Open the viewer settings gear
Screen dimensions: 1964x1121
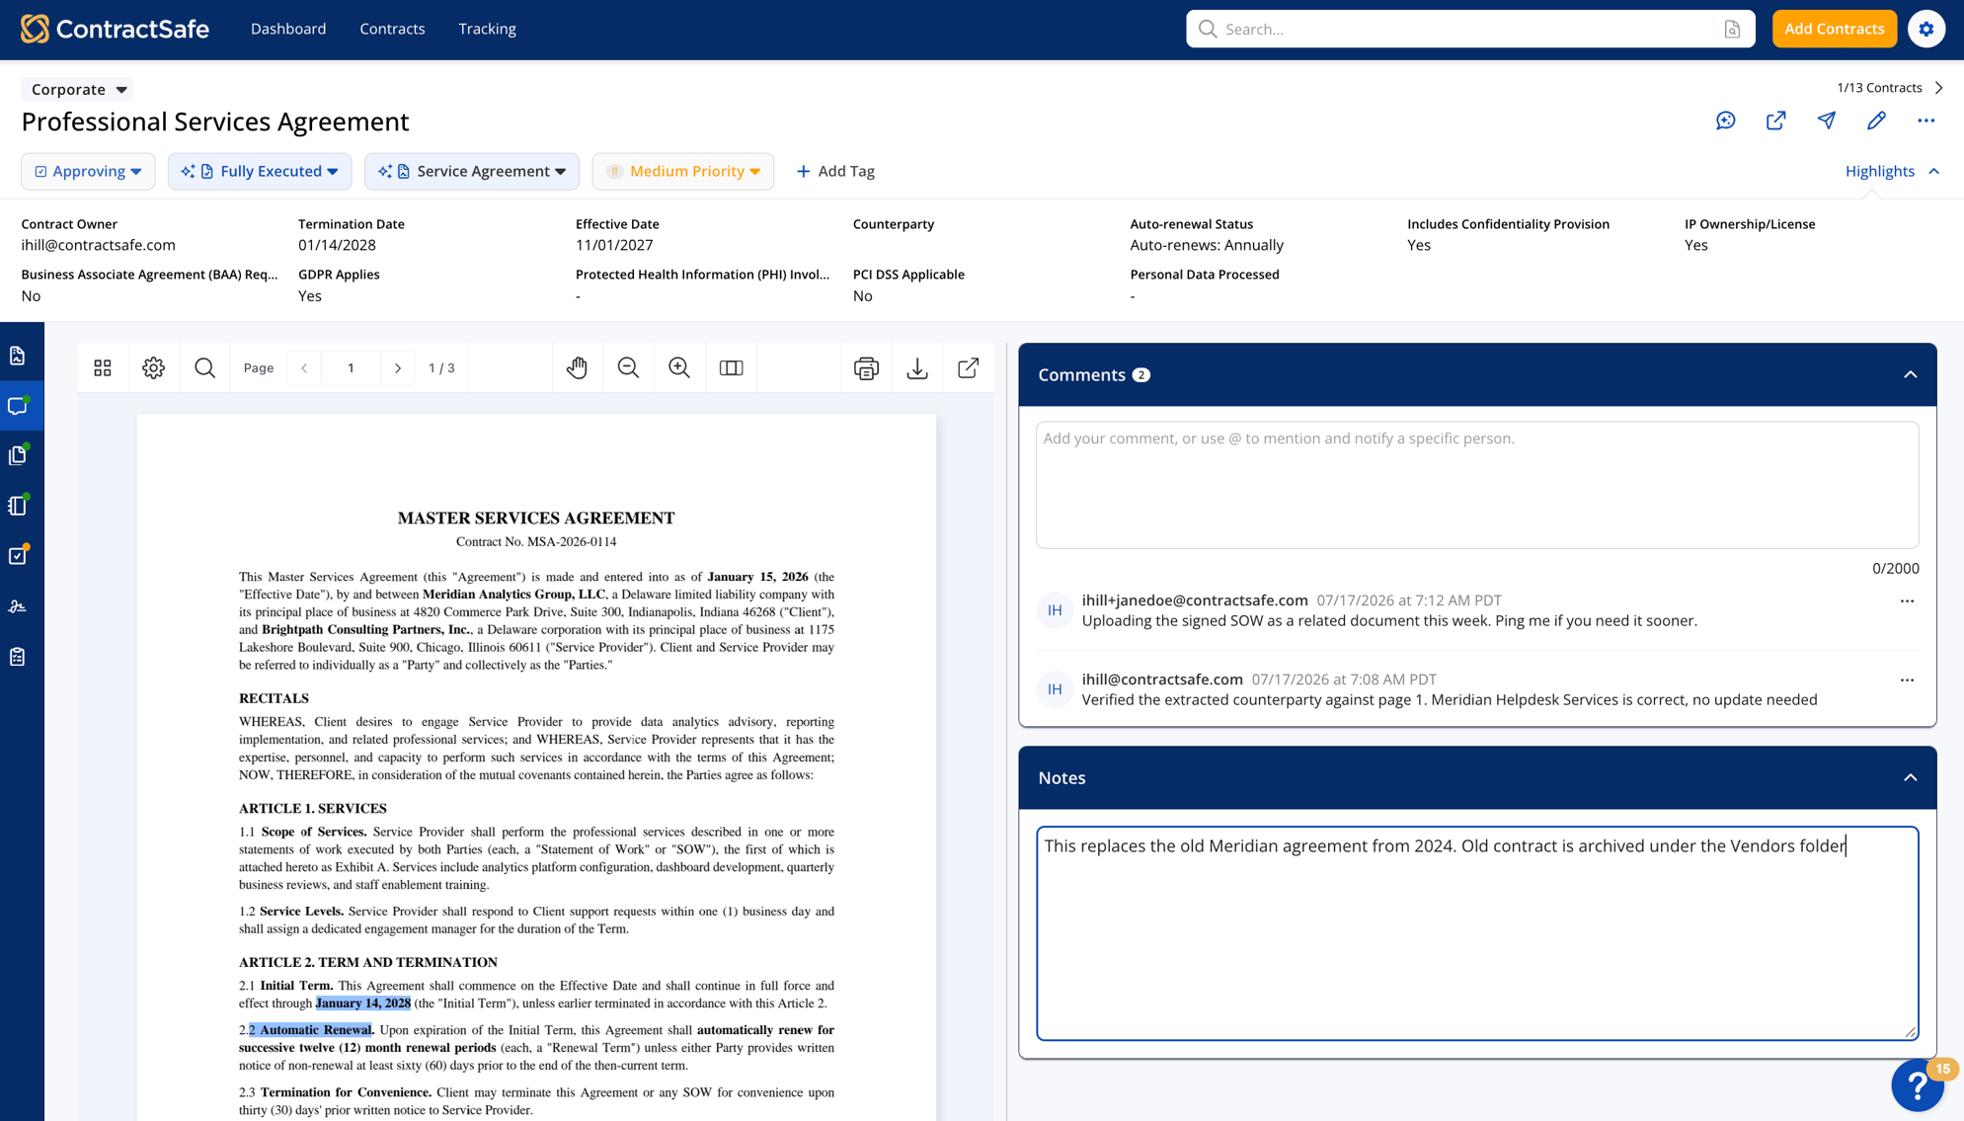(x=153, y=367)
